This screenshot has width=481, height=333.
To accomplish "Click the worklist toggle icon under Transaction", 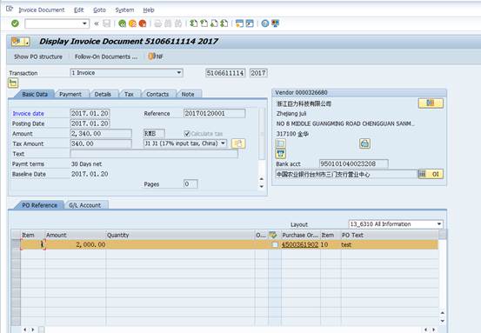I will (x=13, y=83).
